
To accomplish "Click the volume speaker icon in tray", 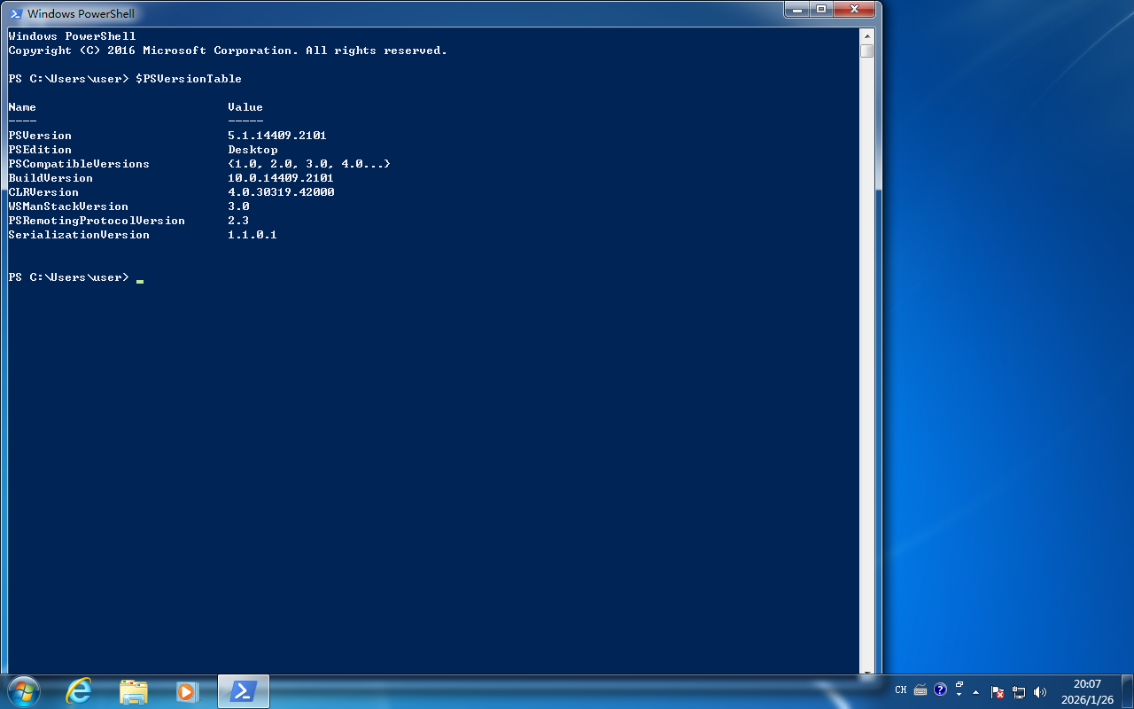I will click(x=1040, y=691).
